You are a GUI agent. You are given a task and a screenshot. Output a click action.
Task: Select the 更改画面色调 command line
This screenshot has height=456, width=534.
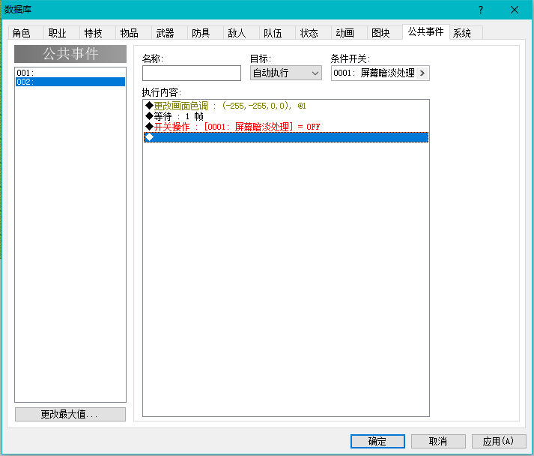286,106
